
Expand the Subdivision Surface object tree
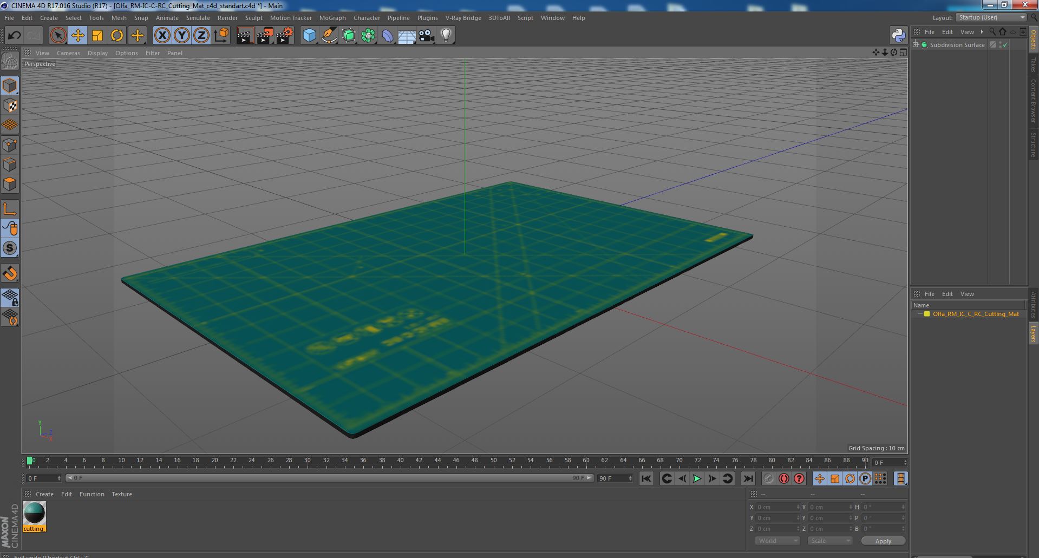(x=916, y=45)
